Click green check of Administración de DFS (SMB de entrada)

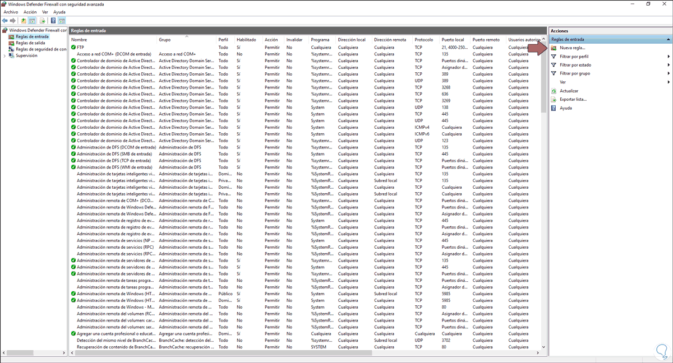[73, 154]
